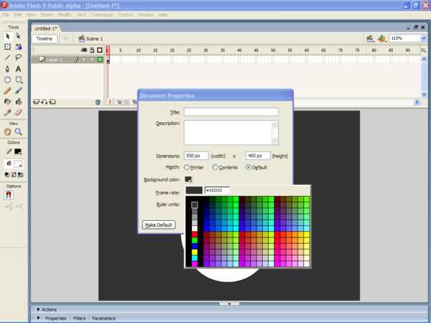The width and height of the screenshot is (431, 323).
Task: Pick the yellow swatch in left palette column
Action: coord(195,252)
